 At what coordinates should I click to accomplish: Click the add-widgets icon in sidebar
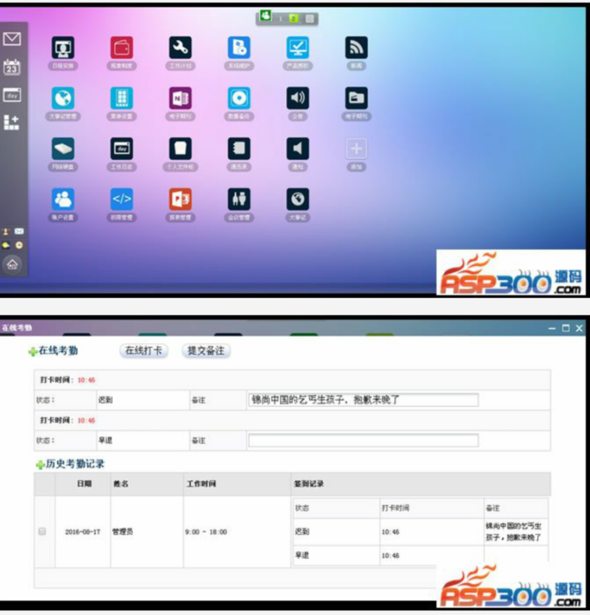[11, 123]
